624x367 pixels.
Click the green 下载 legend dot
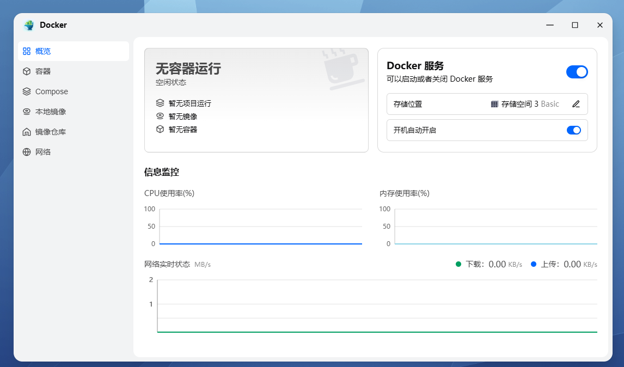pos(458,264)
